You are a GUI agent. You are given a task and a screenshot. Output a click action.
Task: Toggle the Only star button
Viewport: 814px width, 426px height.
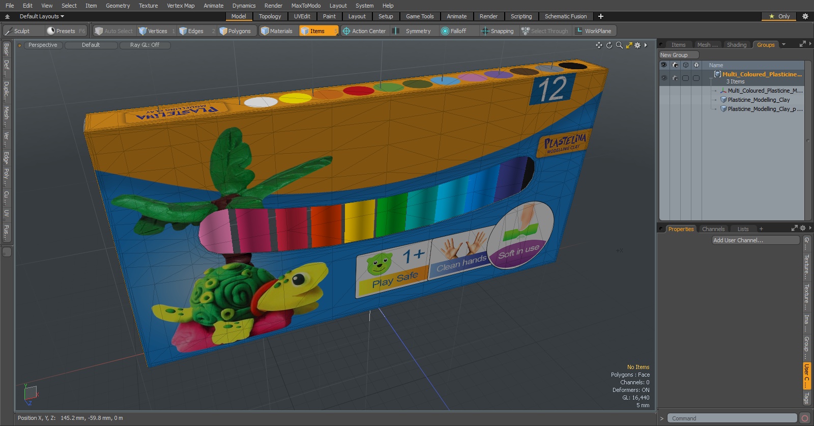point(779,16)
